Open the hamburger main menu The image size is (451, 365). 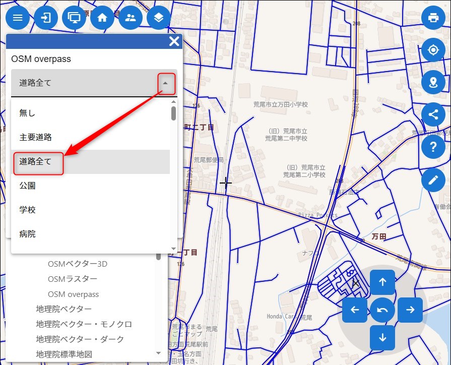coord(18,18)
